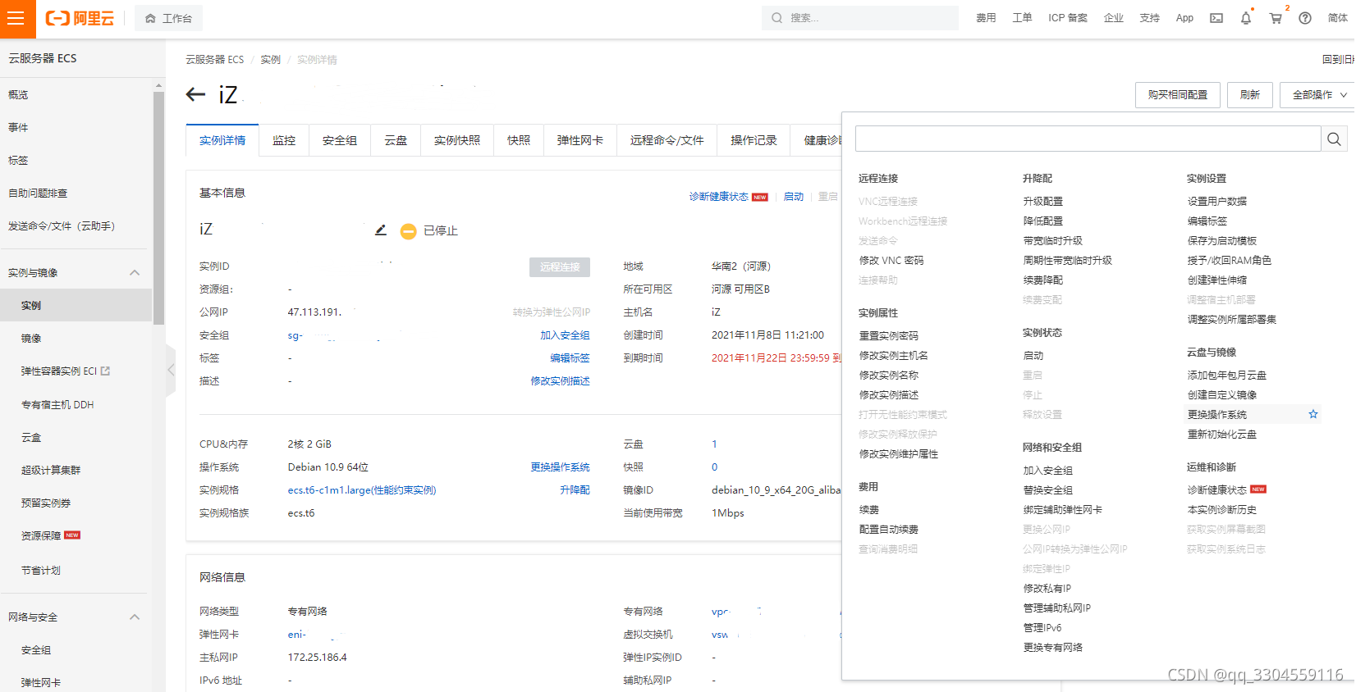Select 修改 VNC 密码 menu item
Screen dimensions: 1356x692
pyautogui.click(x=891, y=261)
